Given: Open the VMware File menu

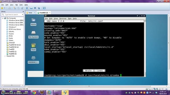Looking at the screenshot, I should 2,5.
